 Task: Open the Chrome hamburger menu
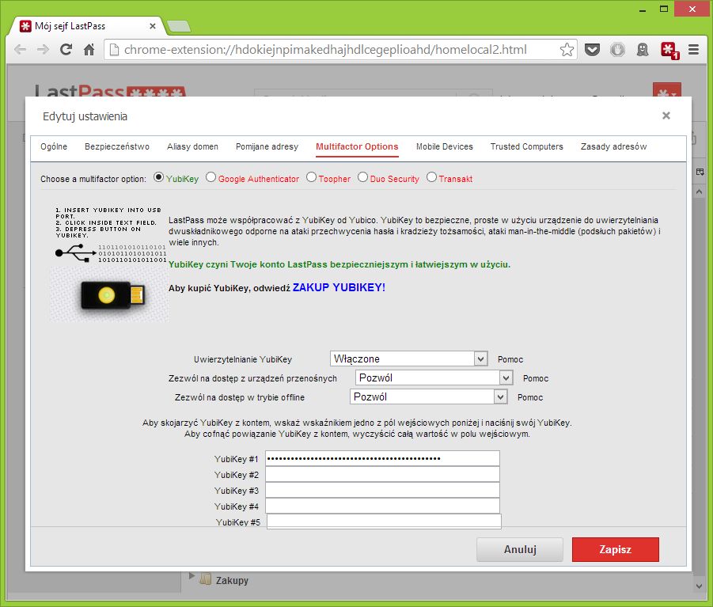tap(693, 50)
